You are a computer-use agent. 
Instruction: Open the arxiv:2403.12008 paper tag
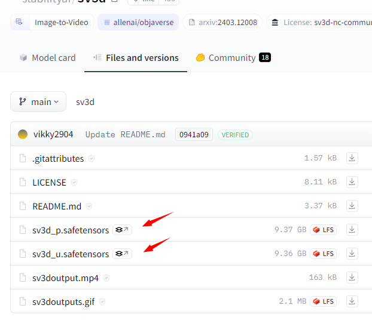tap(222, 23)
